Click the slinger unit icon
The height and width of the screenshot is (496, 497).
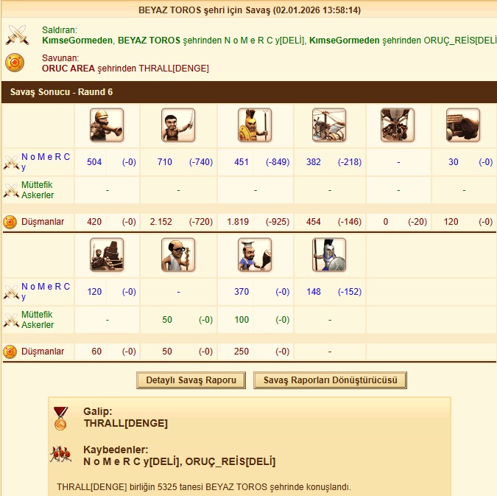[107, 125]
